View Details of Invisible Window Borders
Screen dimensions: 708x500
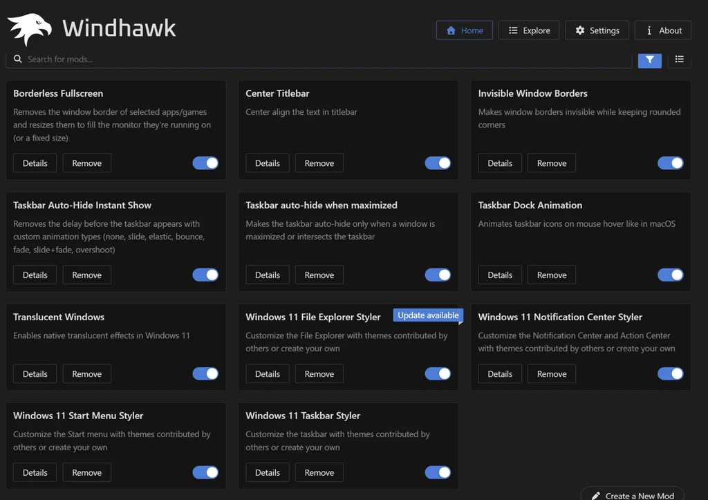coord(500,163)
